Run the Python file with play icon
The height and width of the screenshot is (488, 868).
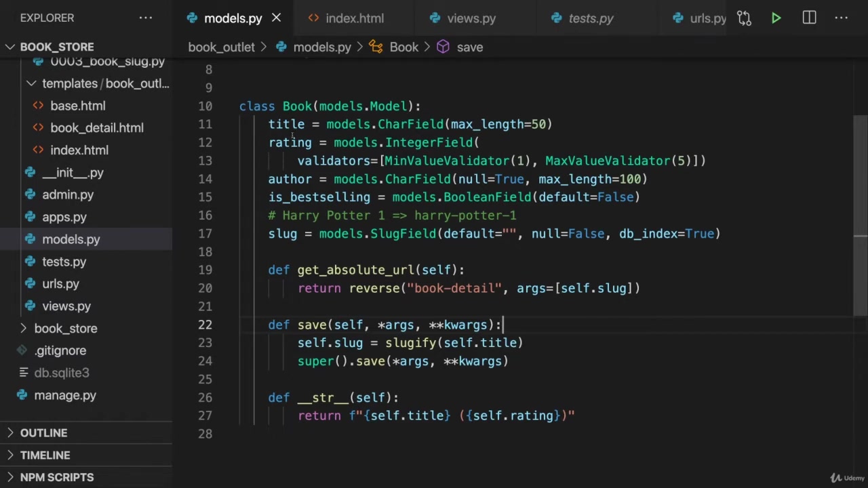point(776,18)
